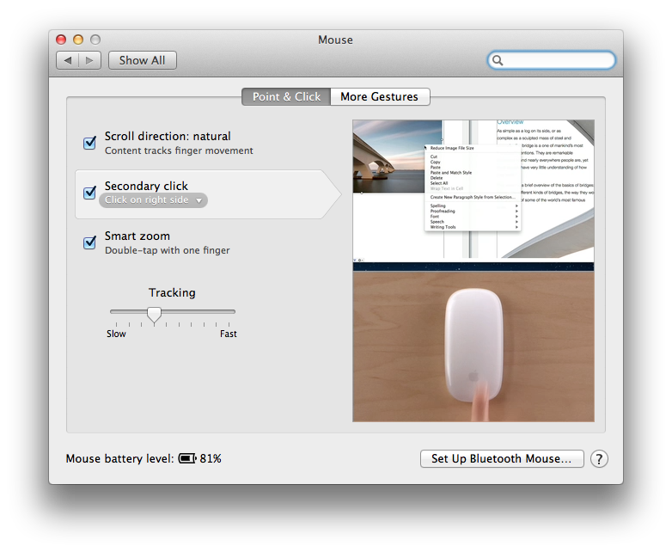Image resolution: width=672 pixels, height=552 pixels.
Task: Select the Point & Click tab
Action: [x=286, y=96]
